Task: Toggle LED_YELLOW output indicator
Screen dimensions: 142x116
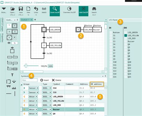Action: [126, 36]
